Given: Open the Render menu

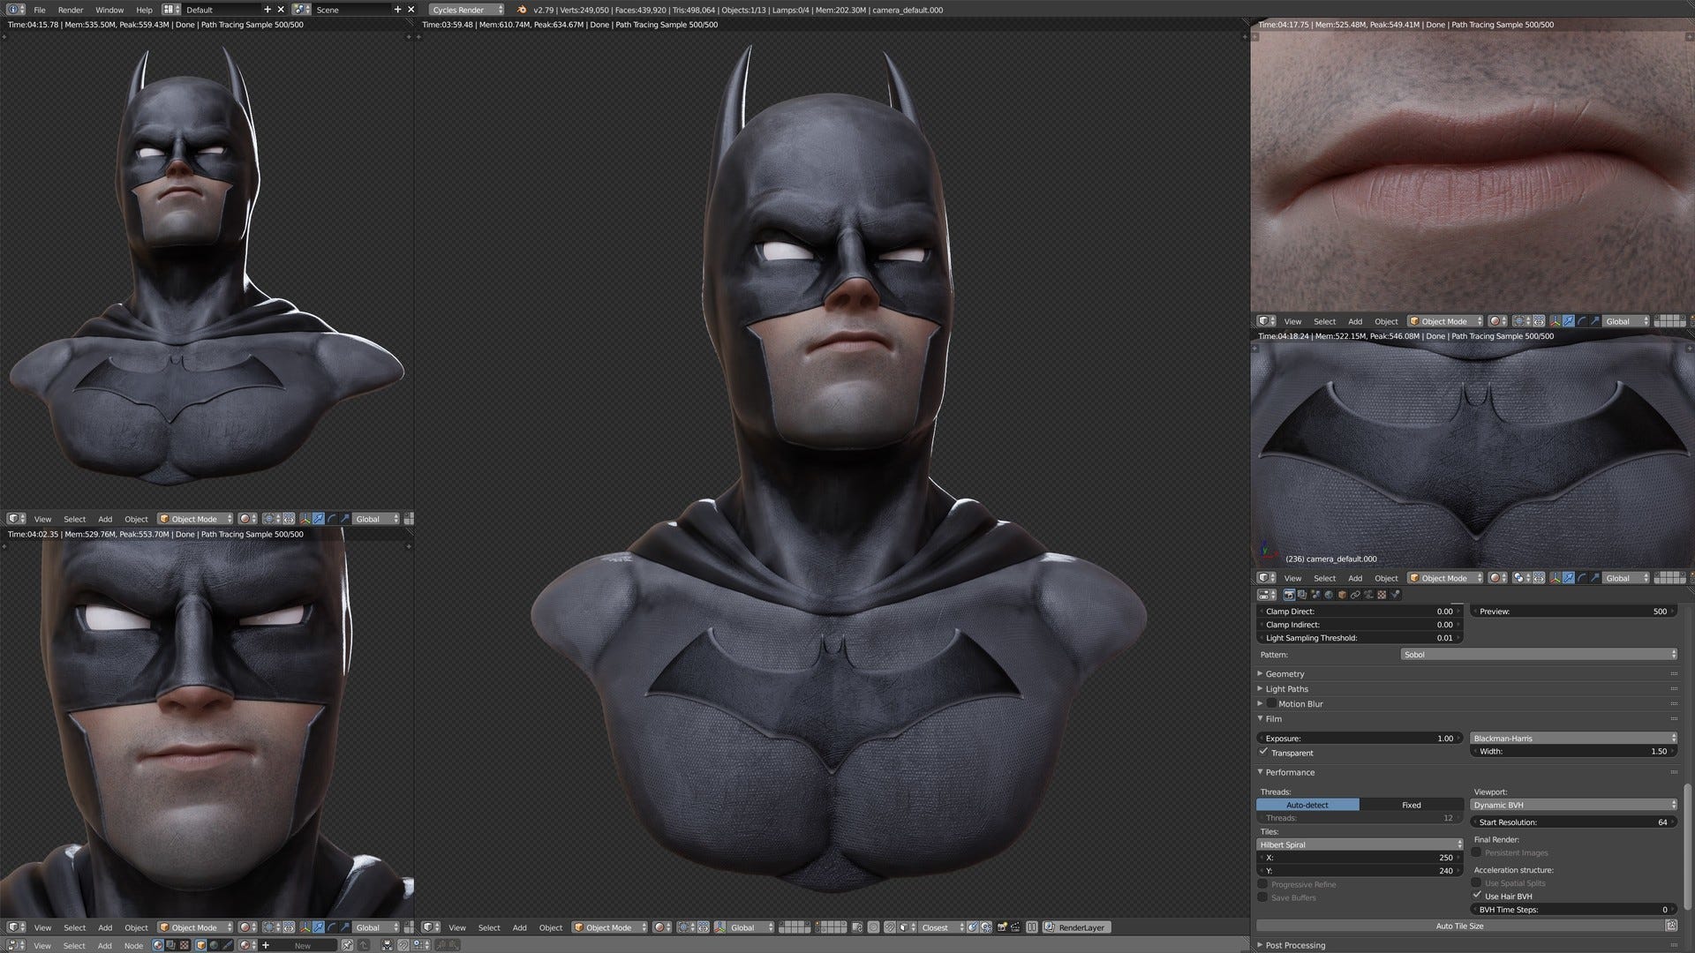Looking at the screenshot, I should click(x=70, y=10).
